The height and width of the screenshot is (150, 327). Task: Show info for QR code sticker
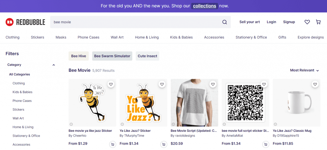[x=224, y=124]
